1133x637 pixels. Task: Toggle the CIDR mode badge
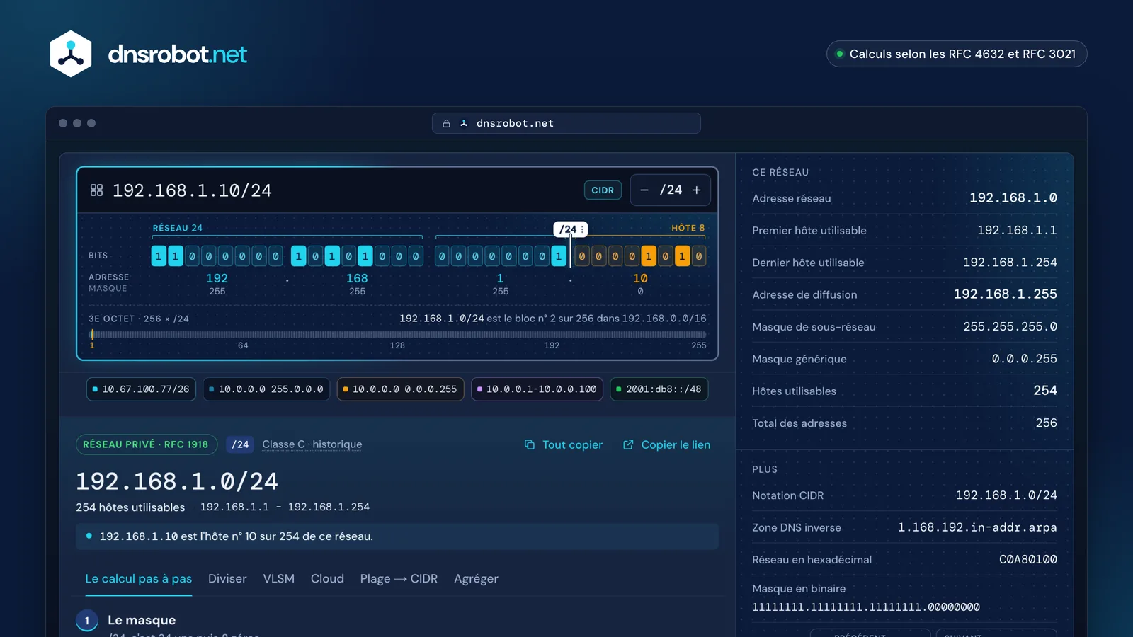click(x=603, y=190)
